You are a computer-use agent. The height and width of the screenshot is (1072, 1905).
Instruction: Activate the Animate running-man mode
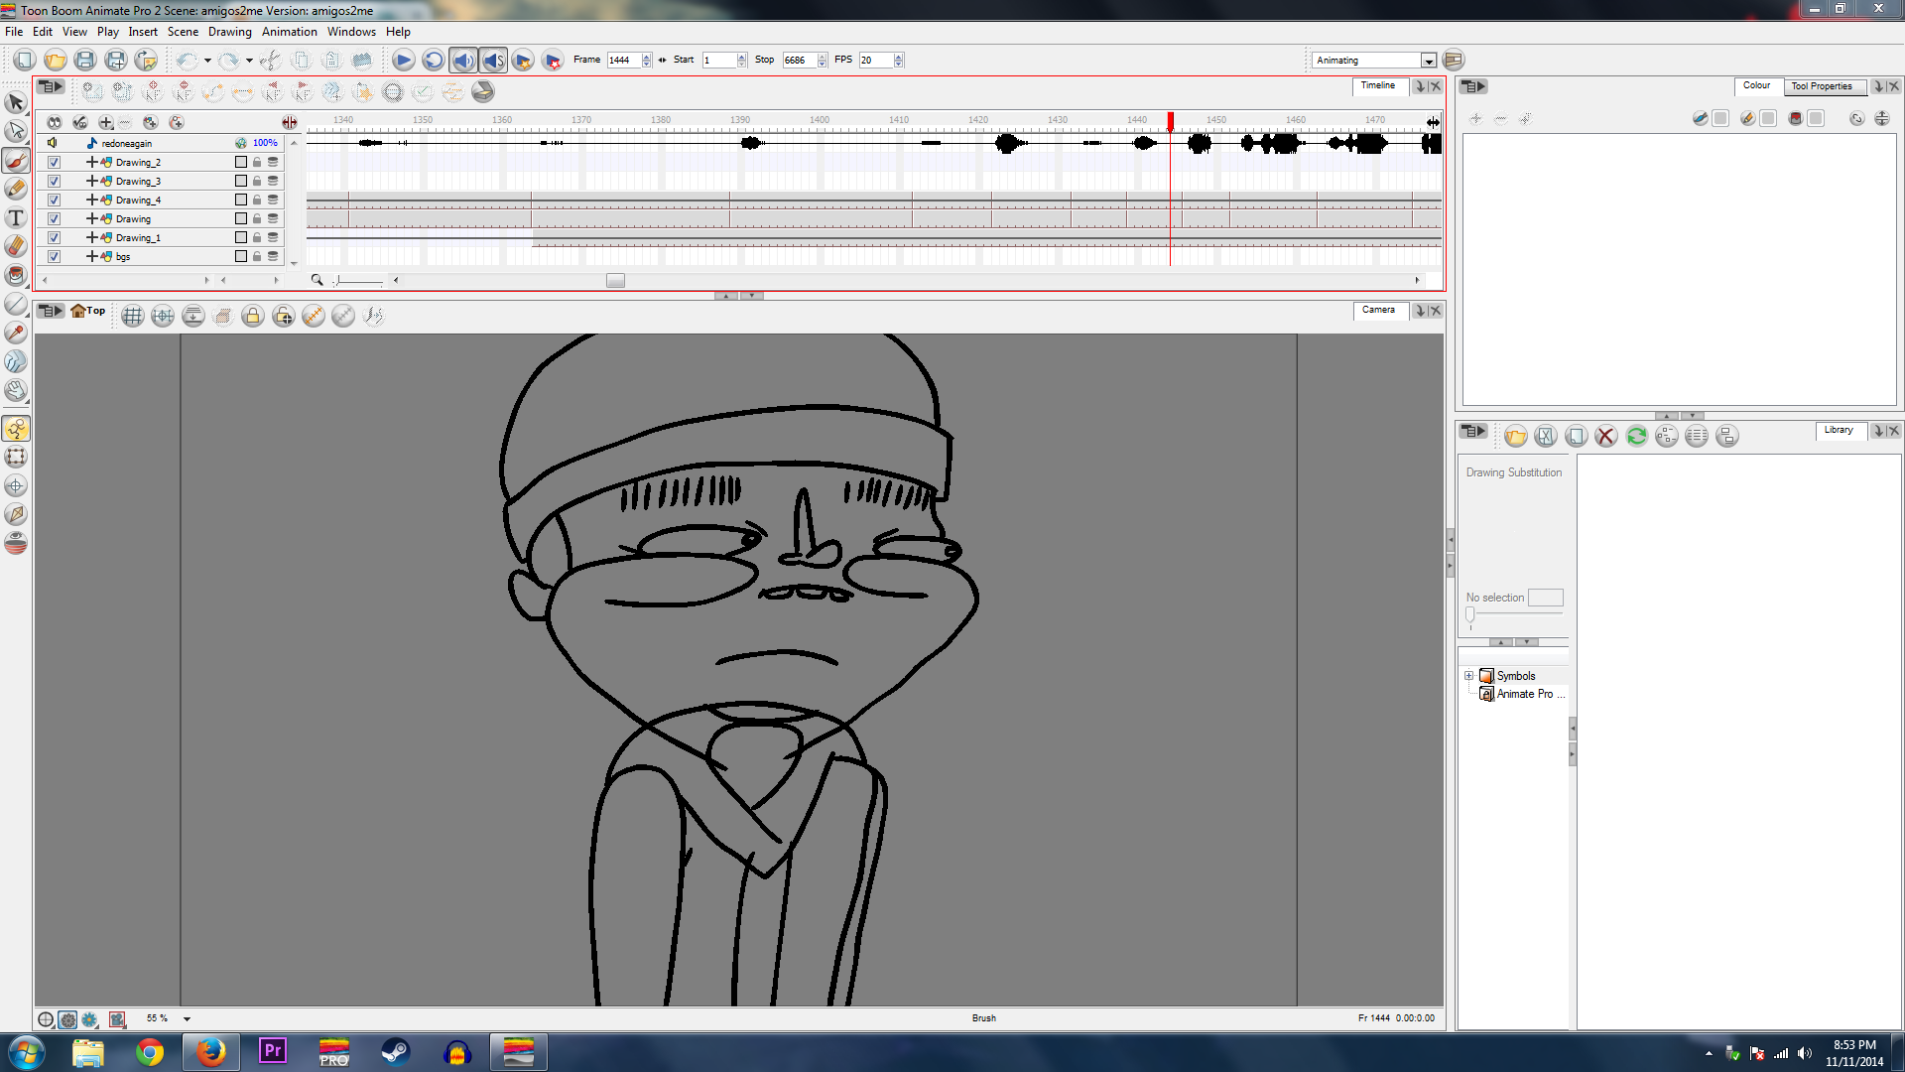click(16, 429)
